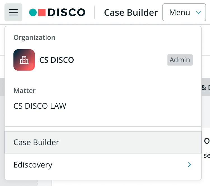Select the CS DISCO organization name

pyautogui.click(x=57, y=60)
